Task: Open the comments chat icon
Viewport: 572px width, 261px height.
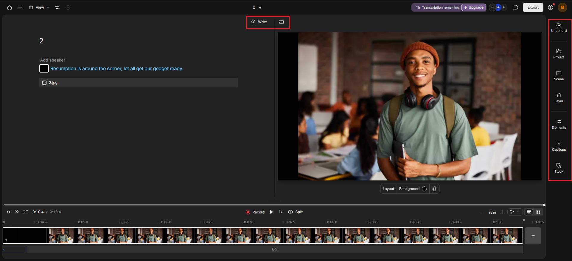Action: coord(515,7)
